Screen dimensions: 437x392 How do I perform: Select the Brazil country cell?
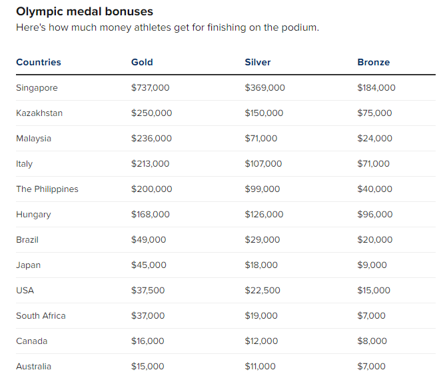[x=29, y=240]
